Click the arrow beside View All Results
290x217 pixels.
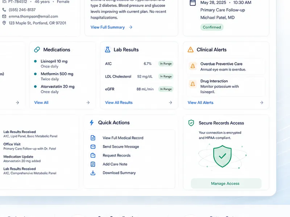pos(170,102)
